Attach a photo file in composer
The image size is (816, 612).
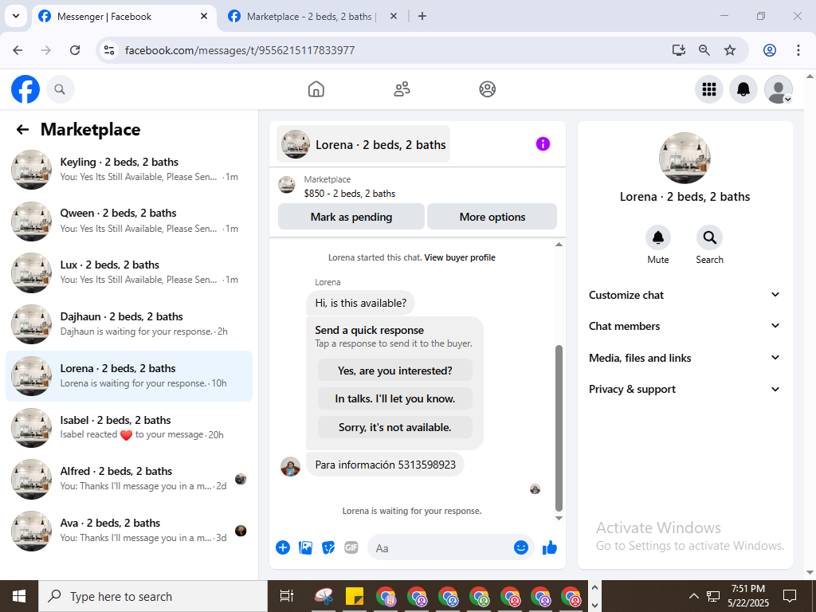pyautogui.click(x=305, y=547)
